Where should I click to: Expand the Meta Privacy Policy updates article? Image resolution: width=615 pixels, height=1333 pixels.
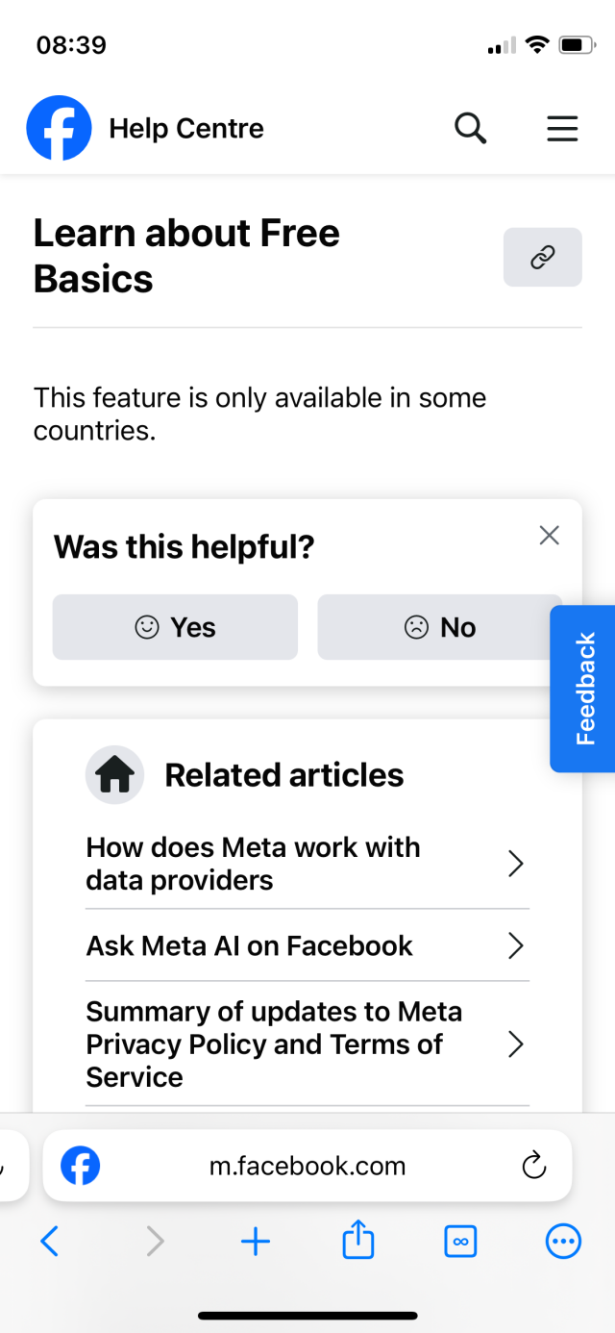click(x=515, y=1044)
